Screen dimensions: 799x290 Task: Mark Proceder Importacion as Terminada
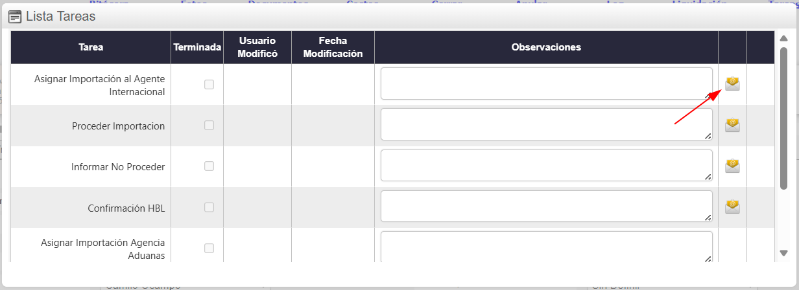209,126
